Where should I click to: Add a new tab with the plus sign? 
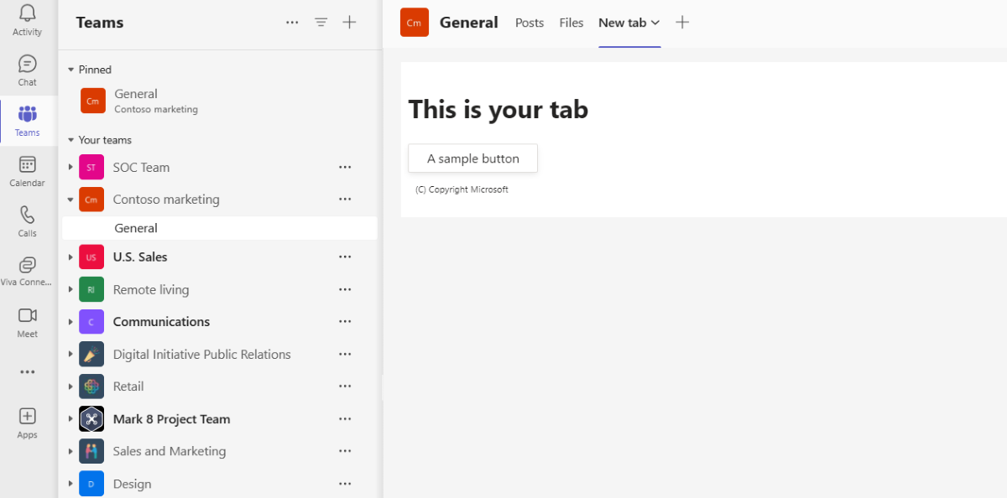point(681,23)
